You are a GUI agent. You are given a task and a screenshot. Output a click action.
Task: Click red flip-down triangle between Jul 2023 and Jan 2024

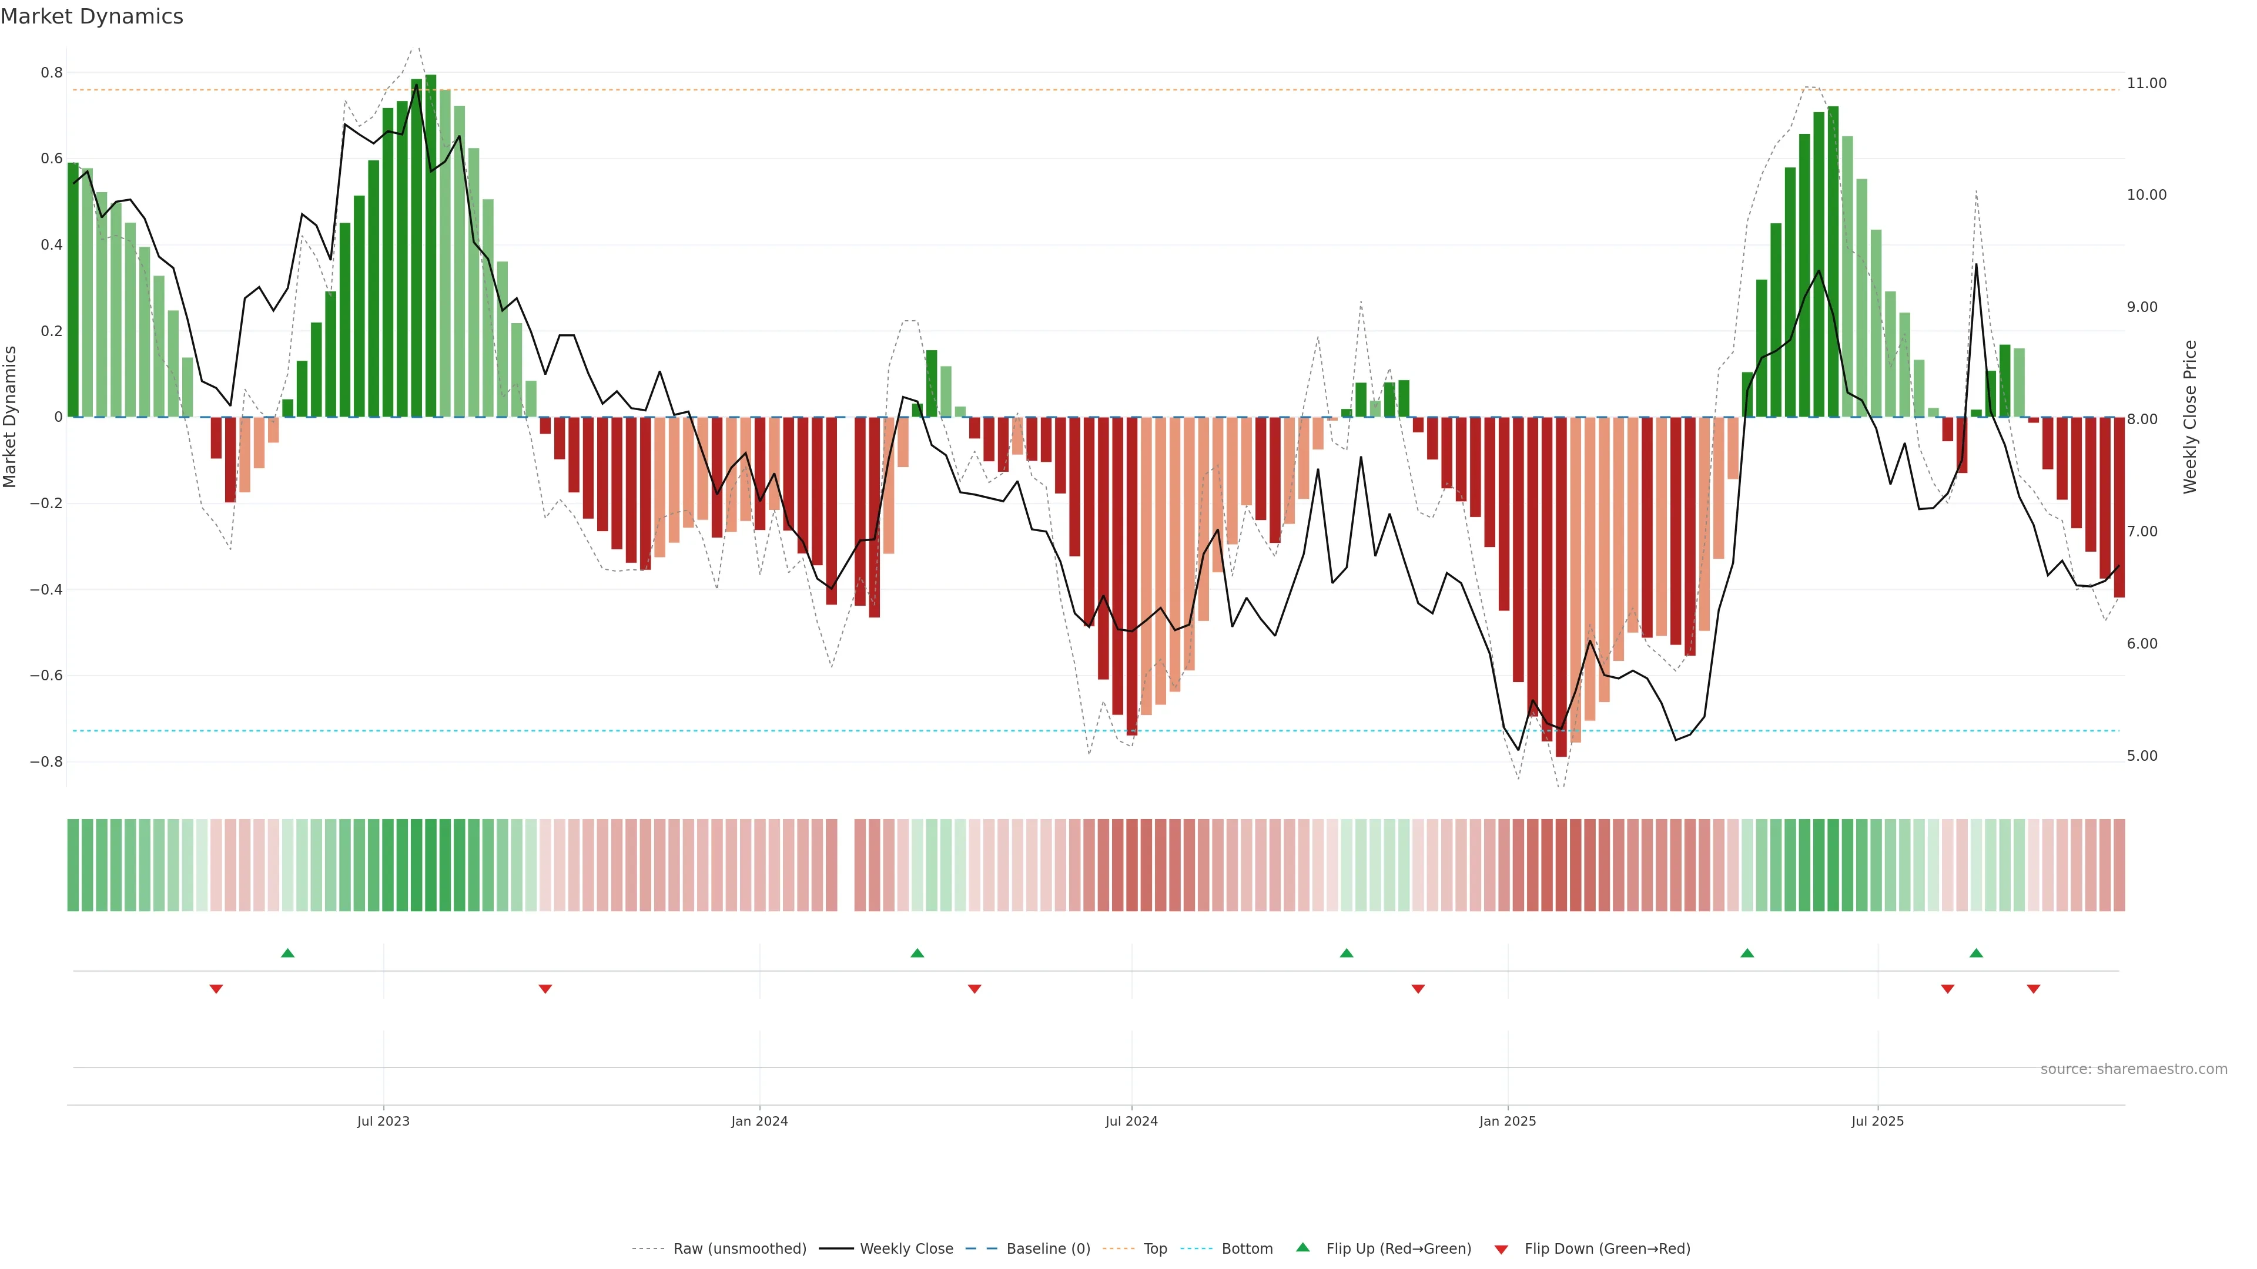coord(545,989)
